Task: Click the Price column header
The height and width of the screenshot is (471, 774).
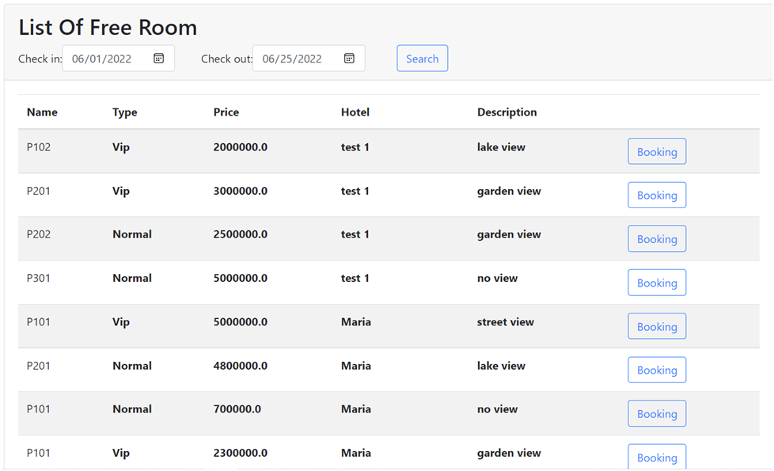Action: 226,112
